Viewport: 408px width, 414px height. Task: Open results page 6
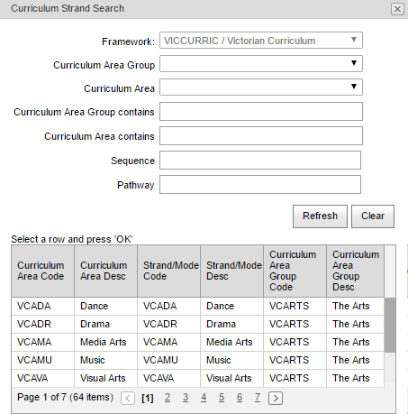click(x=240, y=398)
